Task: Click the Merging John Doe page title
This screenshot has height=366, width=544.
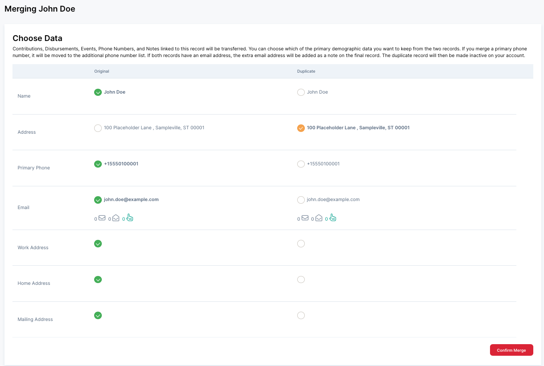Action: click(x=40, y=9)
